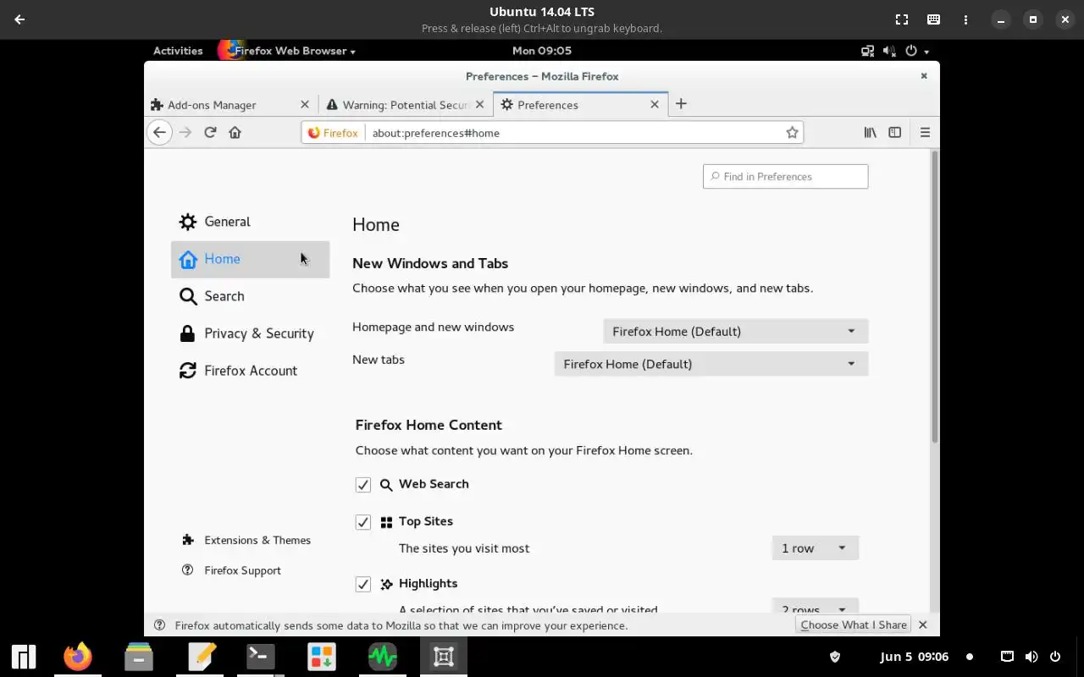Reload the current page
The height and width of the screenshot is (677, 1084).
coord(210,132)
